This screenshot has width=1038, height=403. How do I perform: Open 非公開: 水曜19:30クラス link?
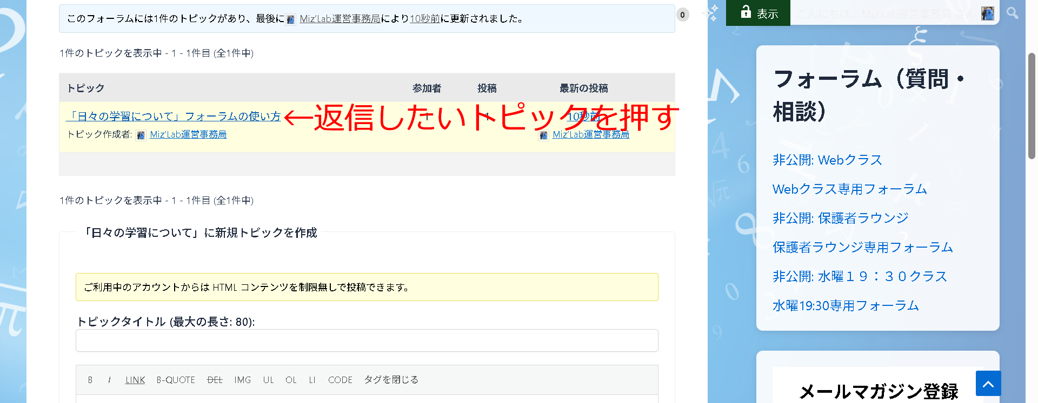860,276
